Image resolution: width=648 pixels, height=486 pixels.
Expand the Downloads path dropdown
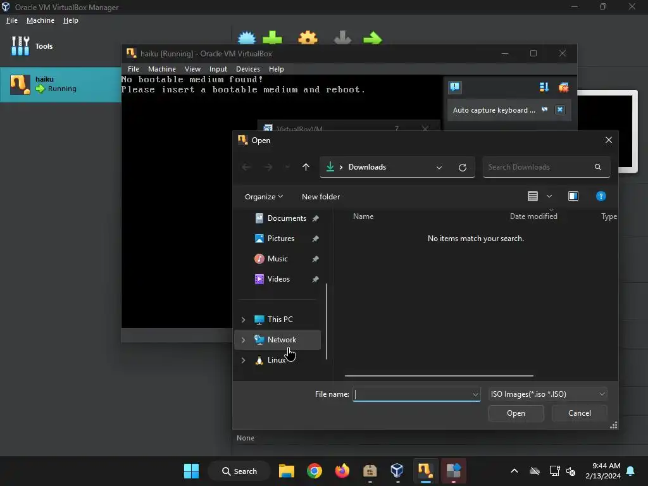tap(439, 167)
